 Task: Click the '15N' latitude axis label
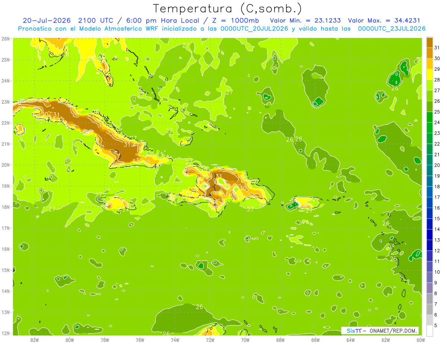click(5, 270)
